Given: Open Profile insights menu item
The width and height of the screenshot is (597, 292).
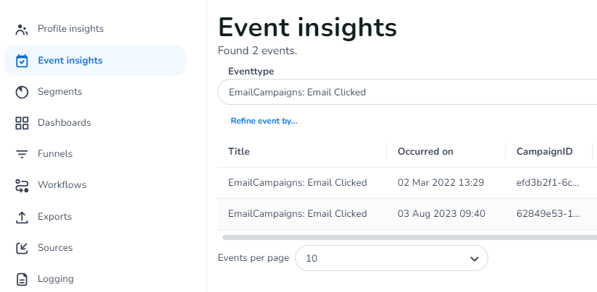Looking at the screenshot, I should click(x=70, y=29).
